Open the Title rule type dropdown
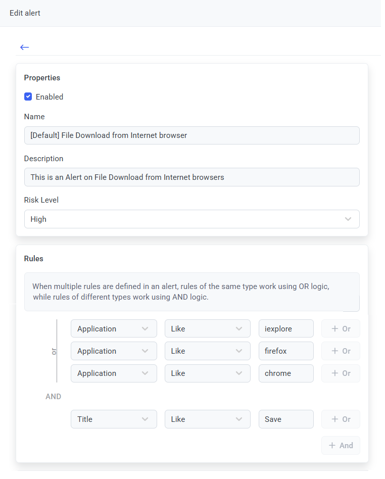The image size is (385, 479). pyautogui.click(x=114, y=419)
